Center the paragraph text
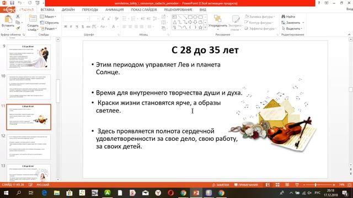The width and height of the screenshot is (353, 198). point(130,27)
